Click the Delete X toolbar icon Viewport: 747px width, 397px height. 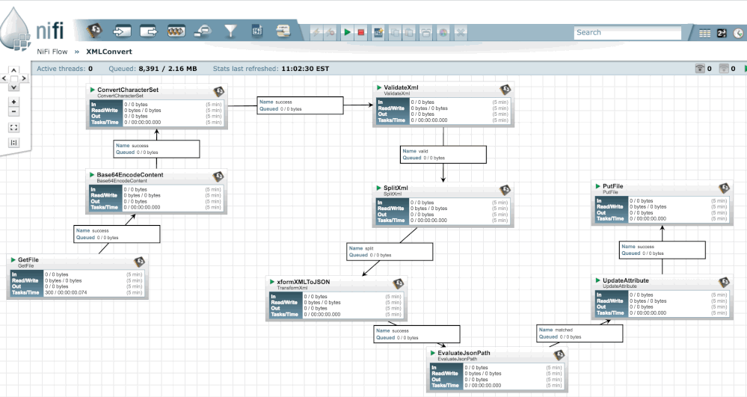(460, 32)
